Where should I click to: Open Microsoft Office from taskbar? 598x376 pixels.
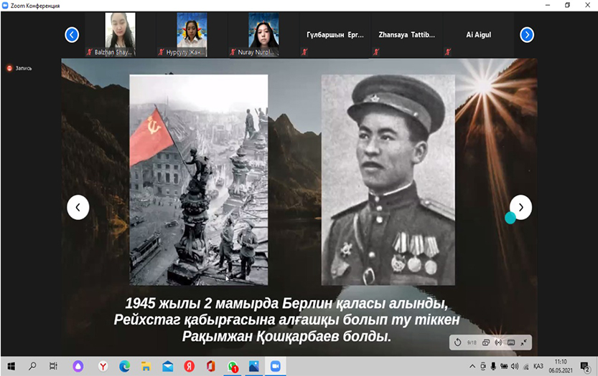pyautogui.click(x=210, y=366)
